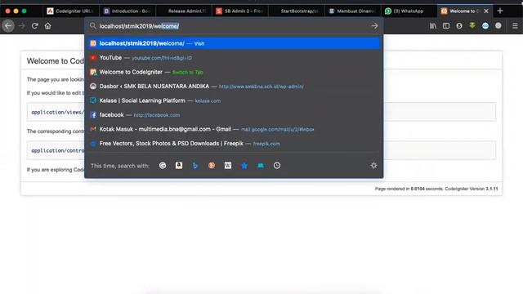Viewport: 523px width, 294px height.
Task: Click the grey round extension icon
Action: [498, 25]
